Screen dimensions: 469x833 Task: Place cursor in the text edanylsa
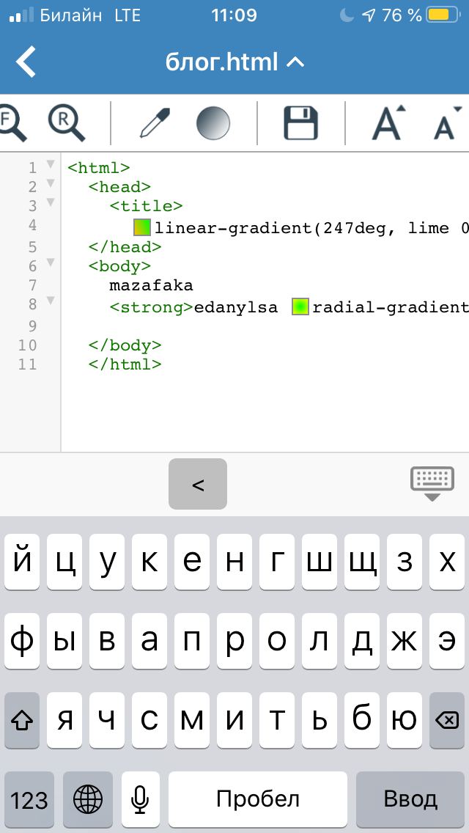tap(237, 307)
